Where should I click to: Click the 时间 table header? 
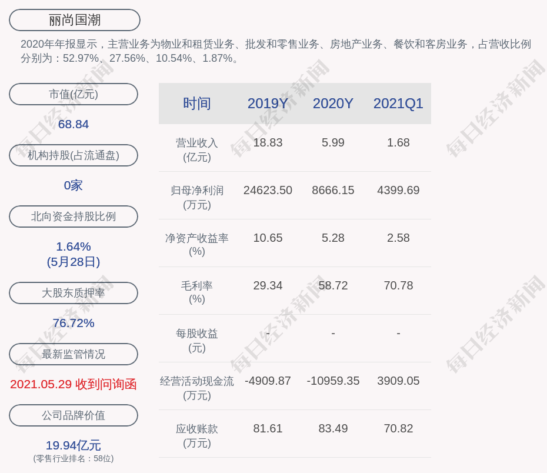click(x=197, y=104)
